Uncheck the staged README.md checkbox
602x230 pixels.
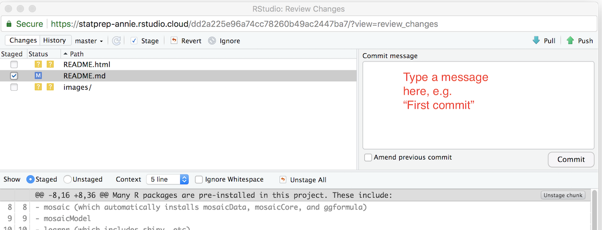tap(14, 76)
